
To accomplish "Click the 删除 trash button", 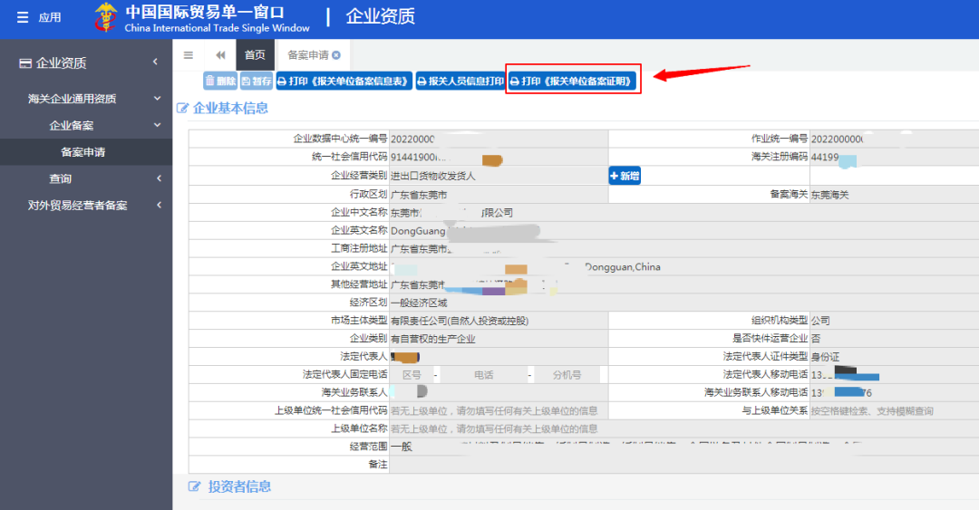I will pos(220,82).
